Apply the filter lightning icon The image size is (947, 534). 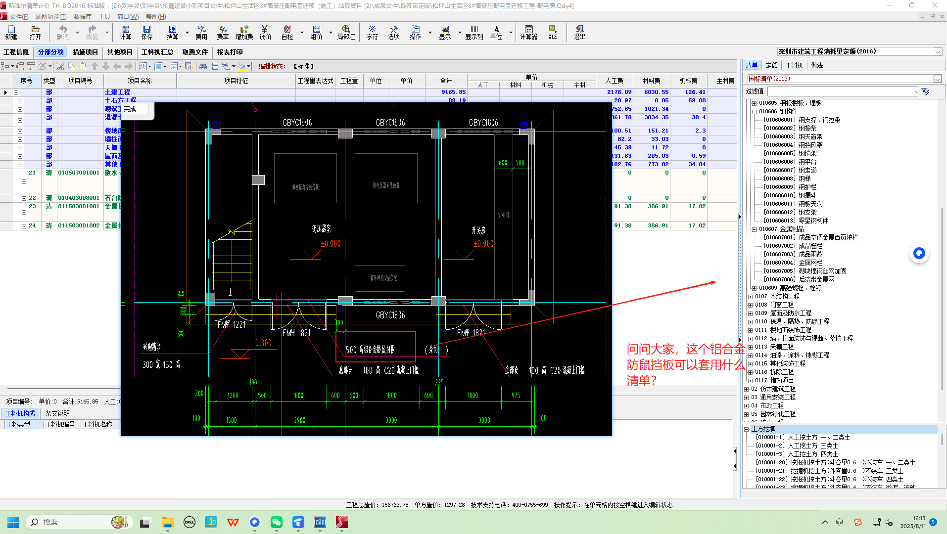point(925,91)
